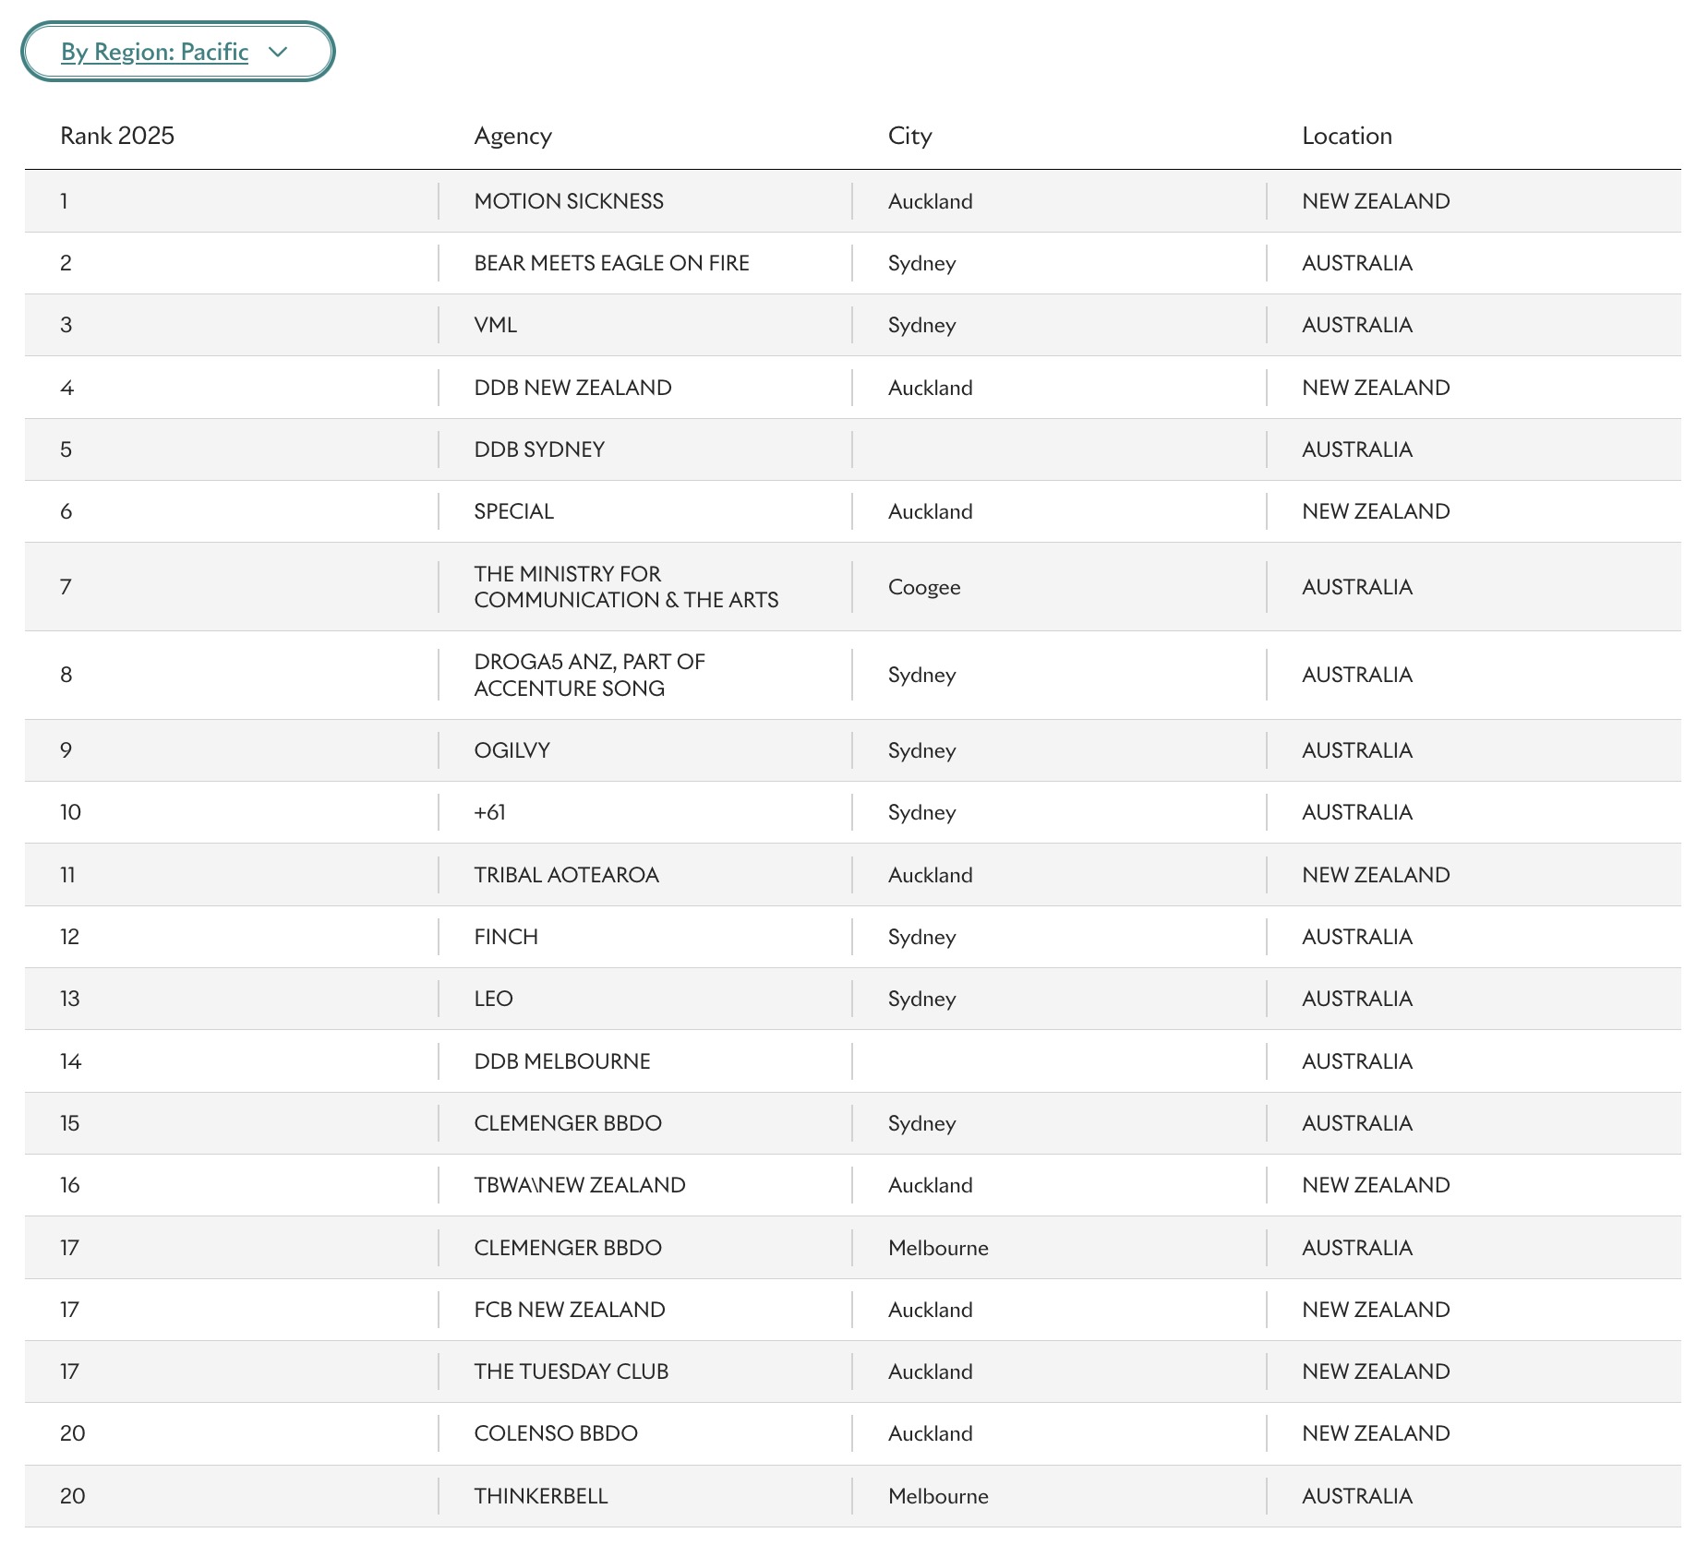Viewport: 1697px width, 1545px height.
Task: Click the City column header
Action: tap(909, 136)
